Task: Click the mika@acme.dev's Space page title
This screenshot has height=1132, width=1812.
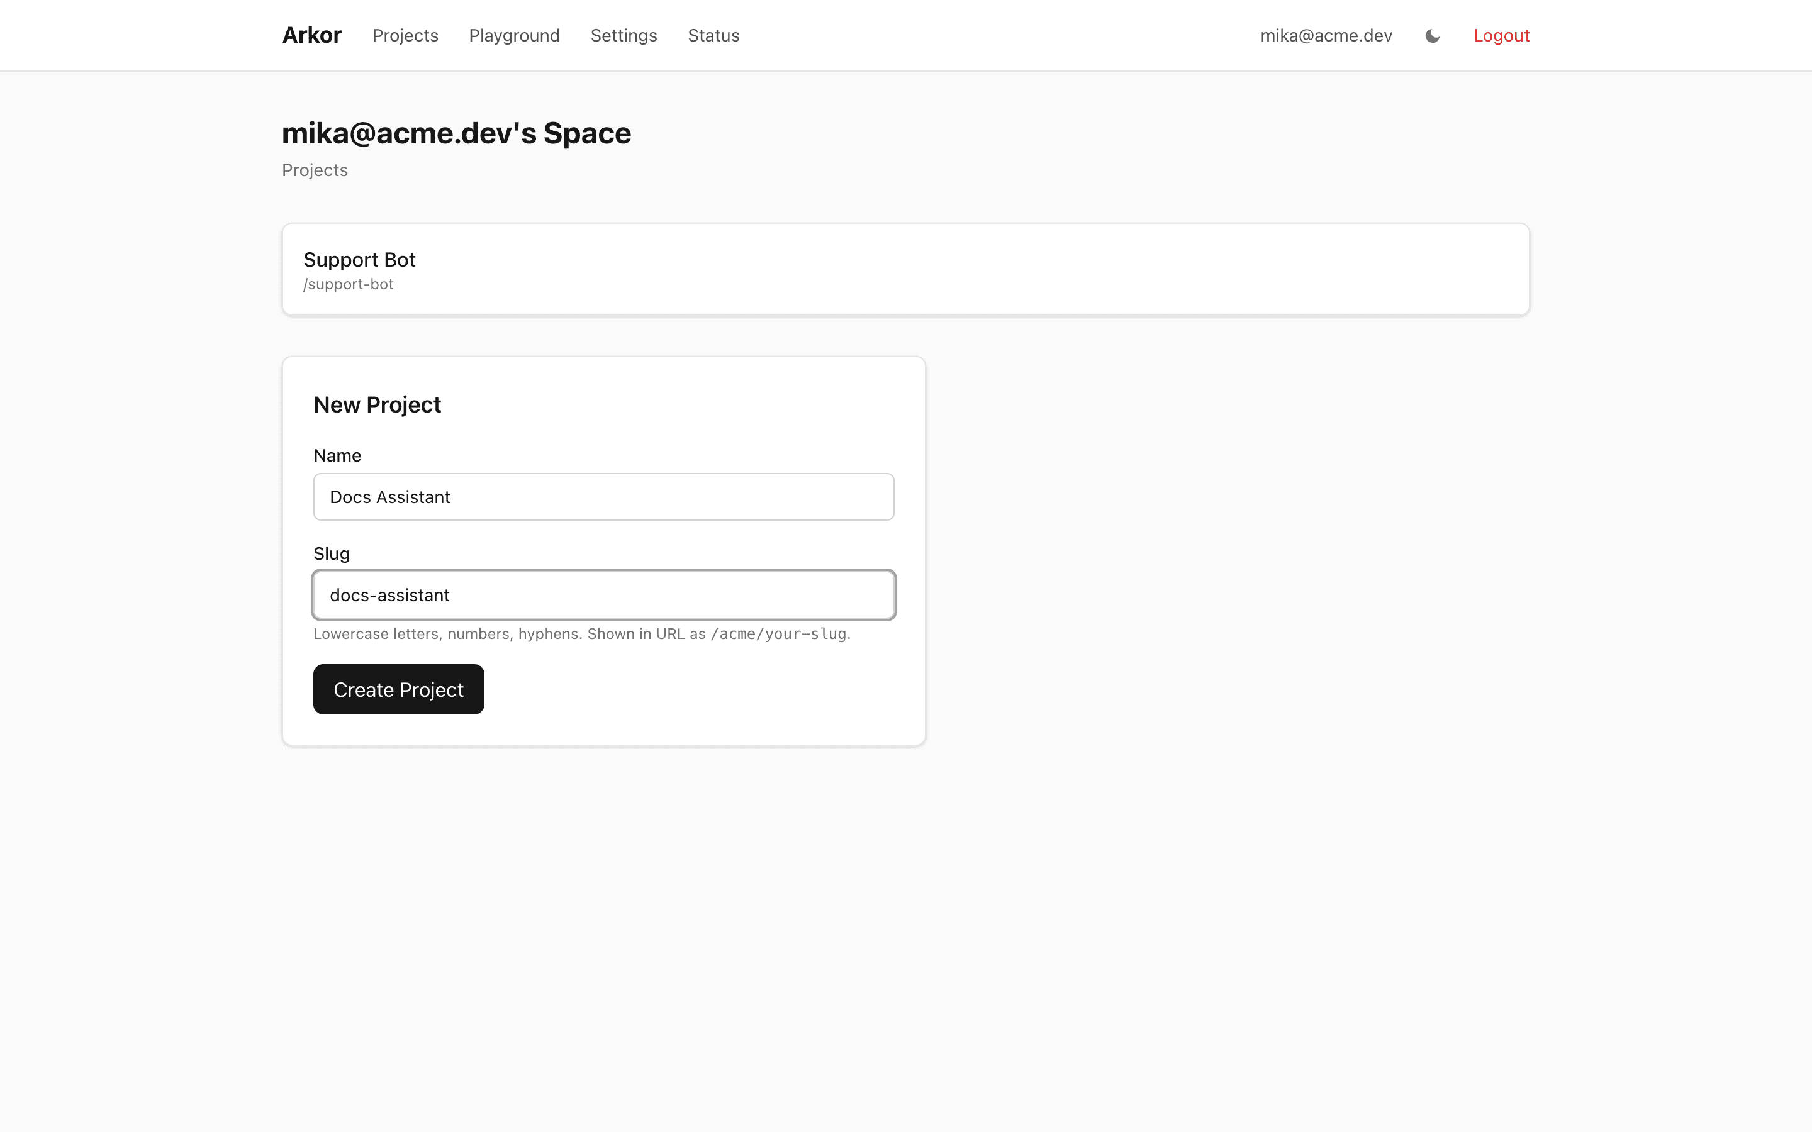Action: (456, 133)
